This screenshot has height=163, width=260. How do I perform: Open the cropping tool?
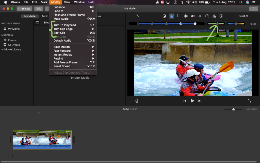(x=179, y=16)
